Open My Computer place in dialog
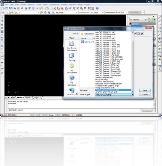The height and width of the screenshot is (166, 162). pos(72,81)
